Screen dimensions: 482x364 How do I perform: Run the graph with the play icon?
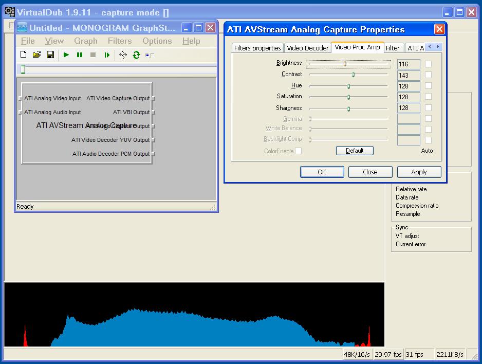coord(66,55)
